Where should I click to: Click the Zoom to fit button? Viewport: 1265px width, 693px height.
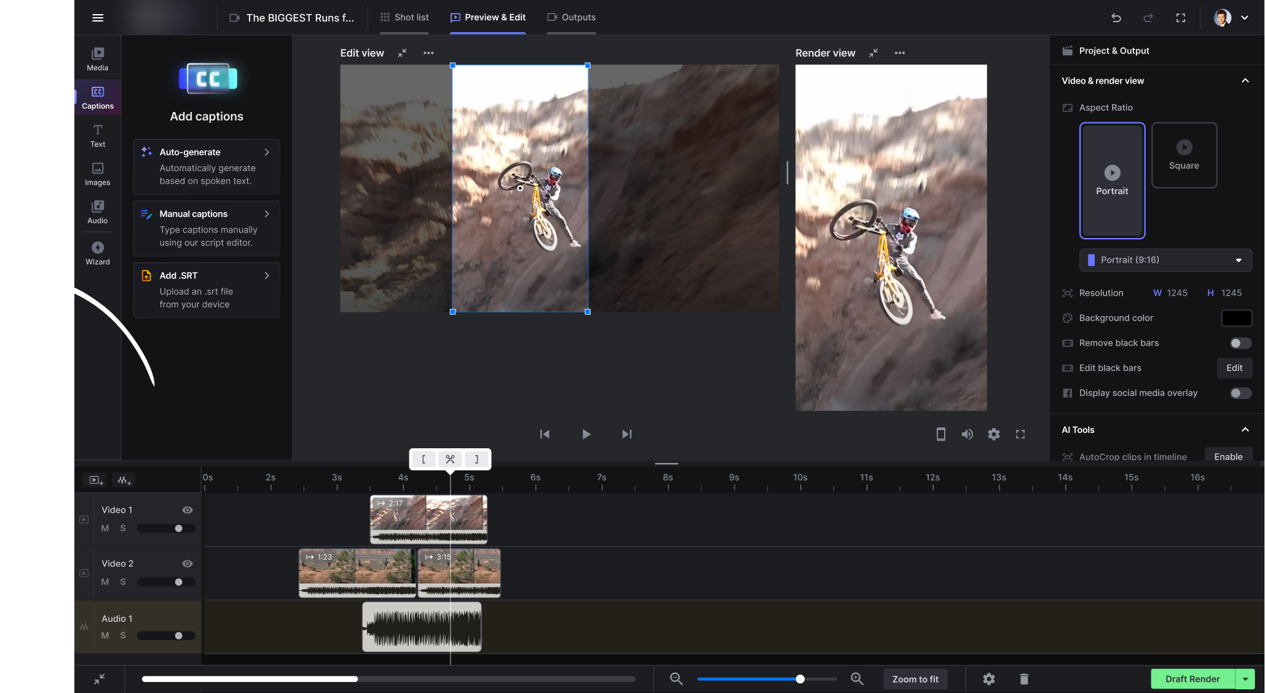pyautogui.click(x=915, y=679)
